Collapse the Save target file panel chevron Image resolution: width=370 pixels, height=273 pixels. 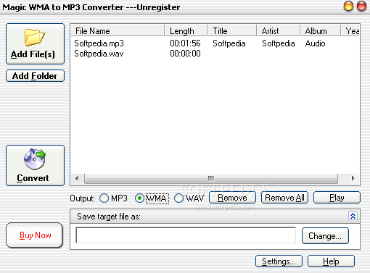click(x=353, y=216)
